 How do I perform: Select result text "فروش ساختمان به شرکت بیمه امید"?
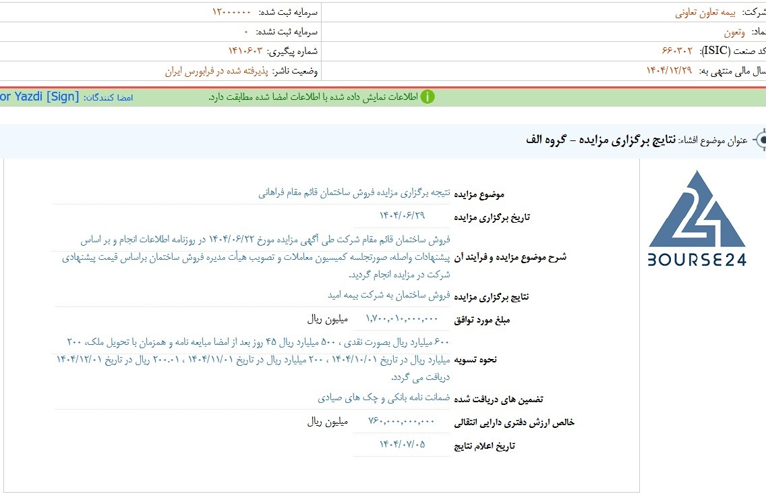[389, 295]
